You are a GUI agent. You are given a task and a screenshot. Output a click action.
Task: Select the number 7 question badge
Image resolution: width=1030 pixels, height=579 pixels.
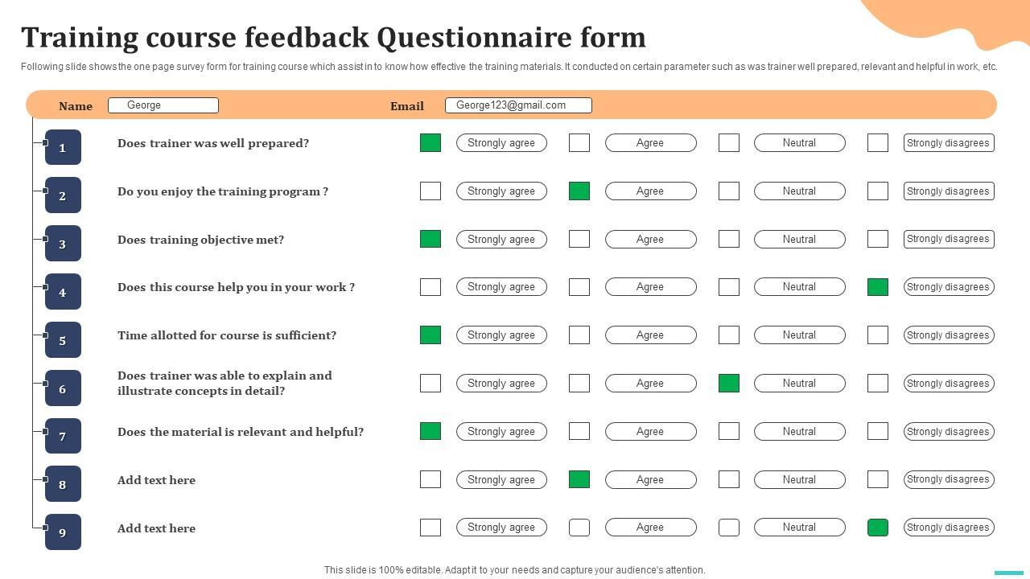[63, 436]
